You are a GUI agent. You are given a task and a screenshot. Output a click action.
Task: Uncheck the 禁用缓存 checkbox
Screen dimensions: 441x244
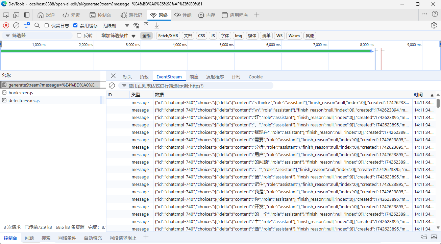[75, 26]
